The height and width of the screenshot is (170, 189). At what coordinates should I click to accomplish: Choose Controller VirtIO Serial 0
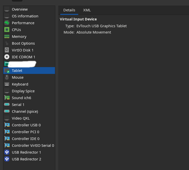(x=33, y=146)
